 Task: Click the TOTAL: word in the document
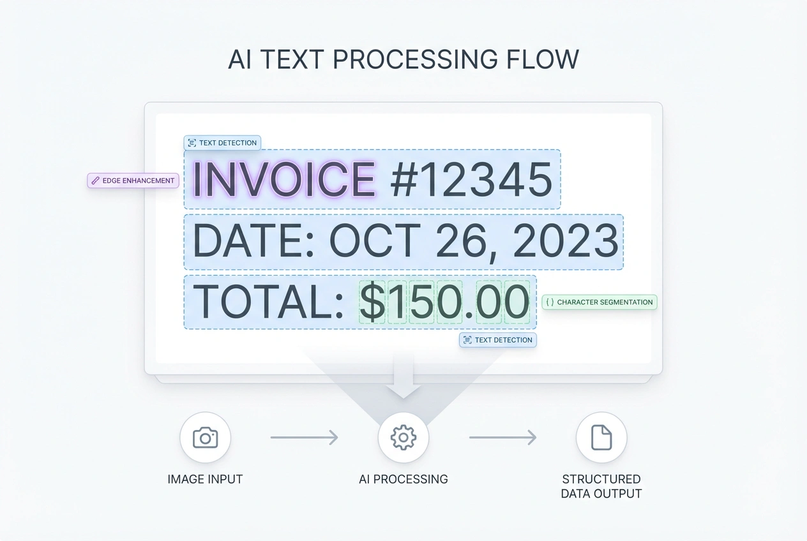click(x=268, y=302)
